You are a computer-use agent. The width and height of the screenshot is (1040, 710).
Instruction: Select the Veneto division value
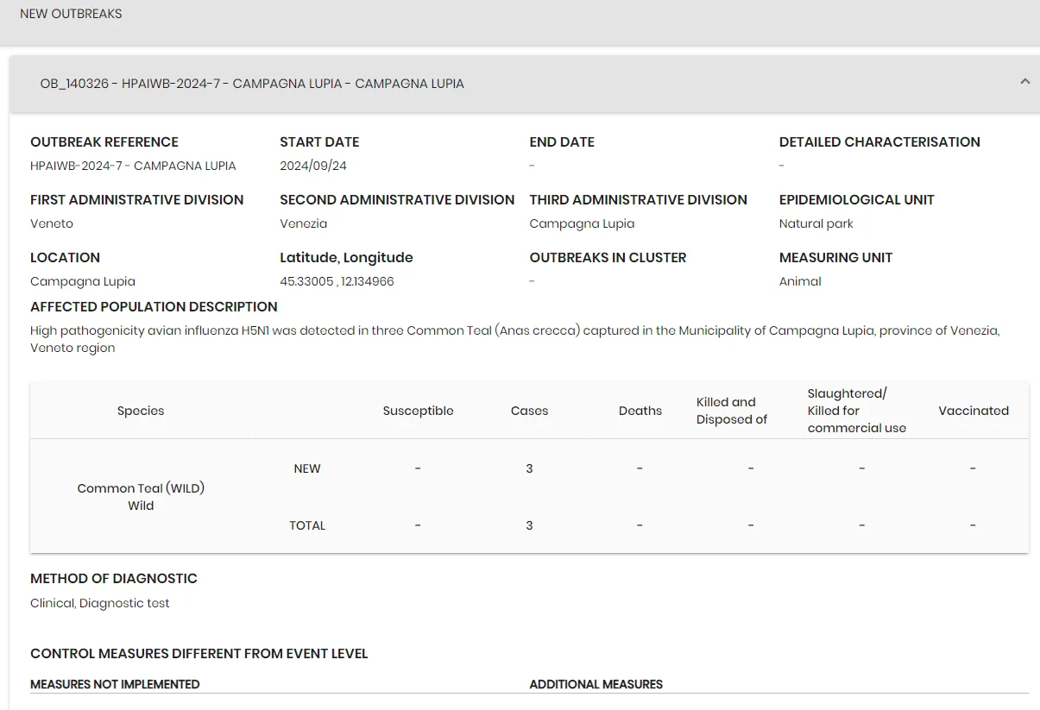point(52,223)
